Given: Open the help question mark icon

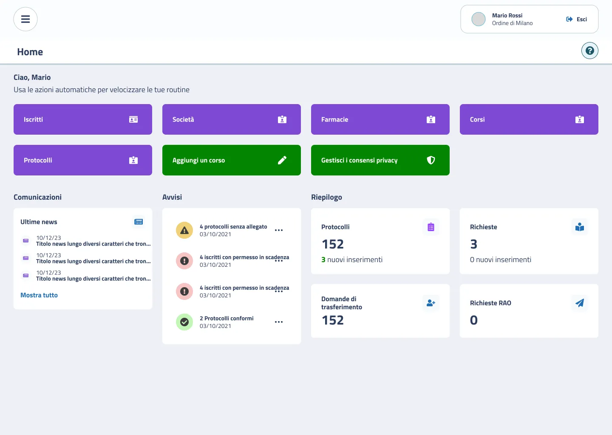Looking at the screenshot, I should click(x=590, y=51).
